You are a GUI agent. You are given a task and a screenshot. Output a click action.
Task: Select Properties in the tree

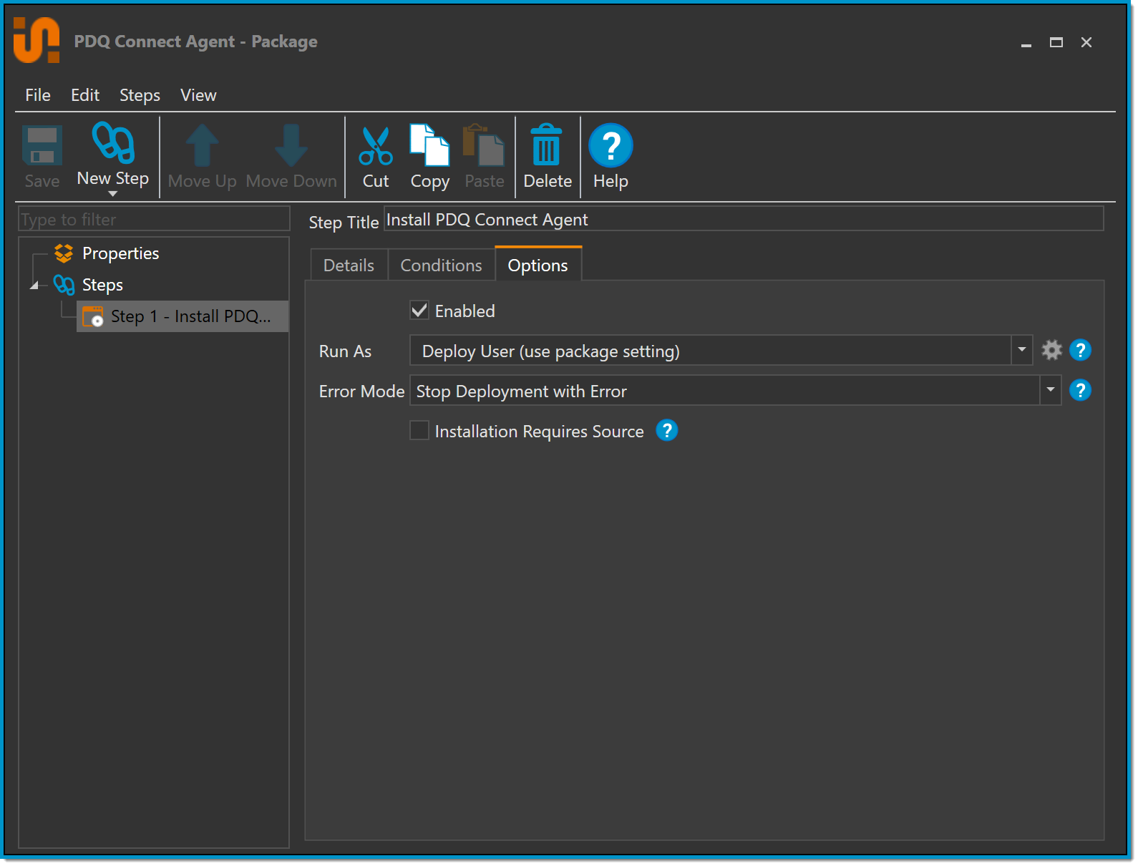click(x=121, y=253)
